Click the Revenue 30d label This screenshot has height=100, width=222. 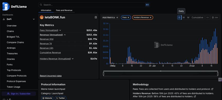[x=47, y=39]
